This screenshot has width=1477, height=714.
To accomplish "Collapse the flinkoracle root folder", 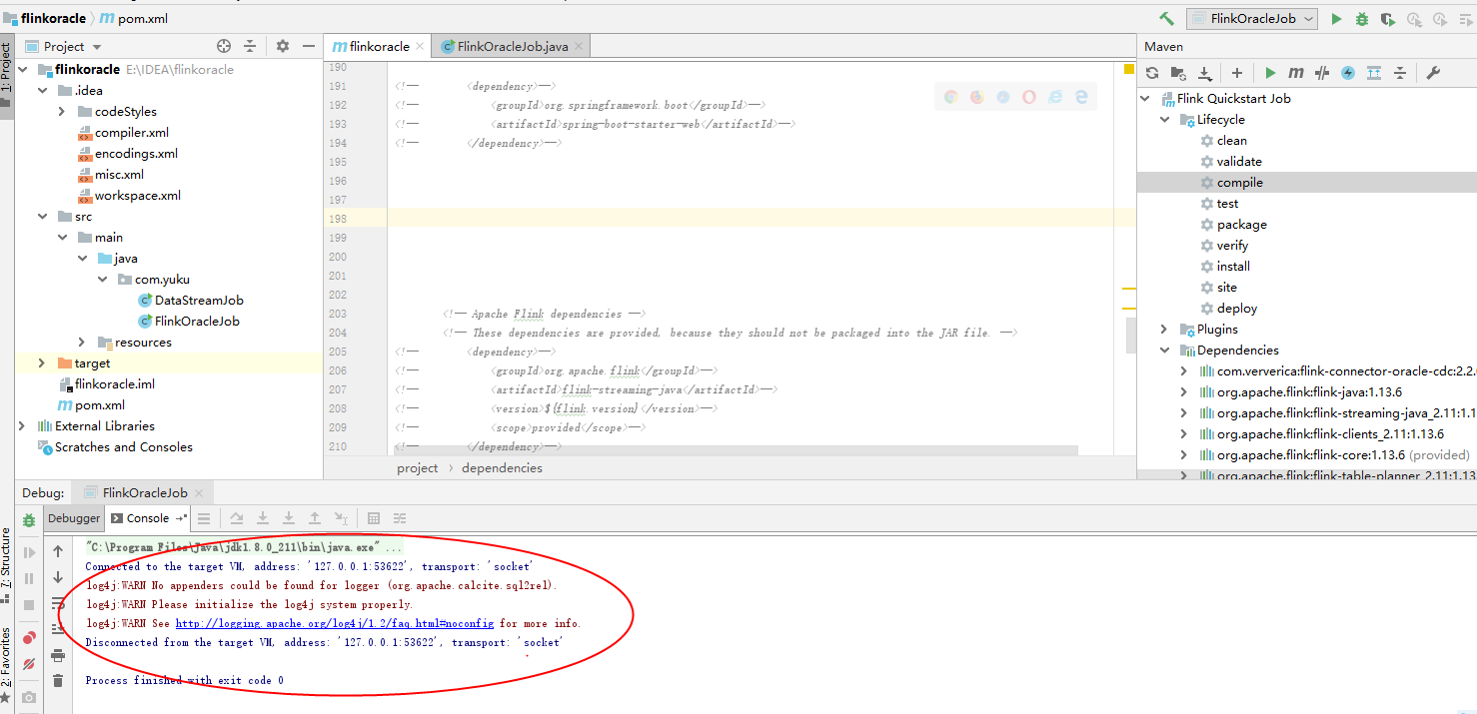I will 25,70.
